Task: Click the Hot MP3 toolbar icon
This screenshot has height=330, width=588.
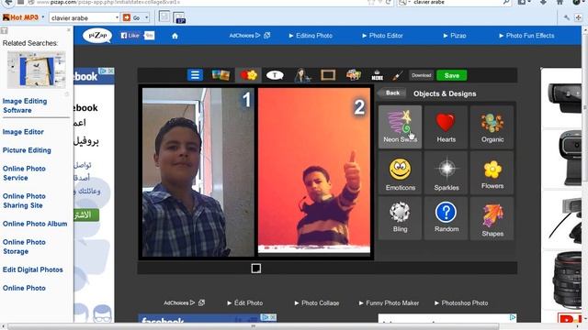Action: (x=20, y=17)
